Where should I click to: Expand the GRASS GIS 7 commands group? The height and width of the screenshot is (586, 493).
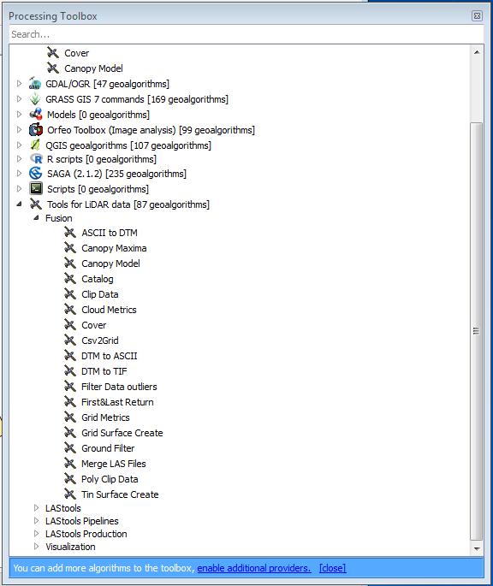tap(19, 98)
